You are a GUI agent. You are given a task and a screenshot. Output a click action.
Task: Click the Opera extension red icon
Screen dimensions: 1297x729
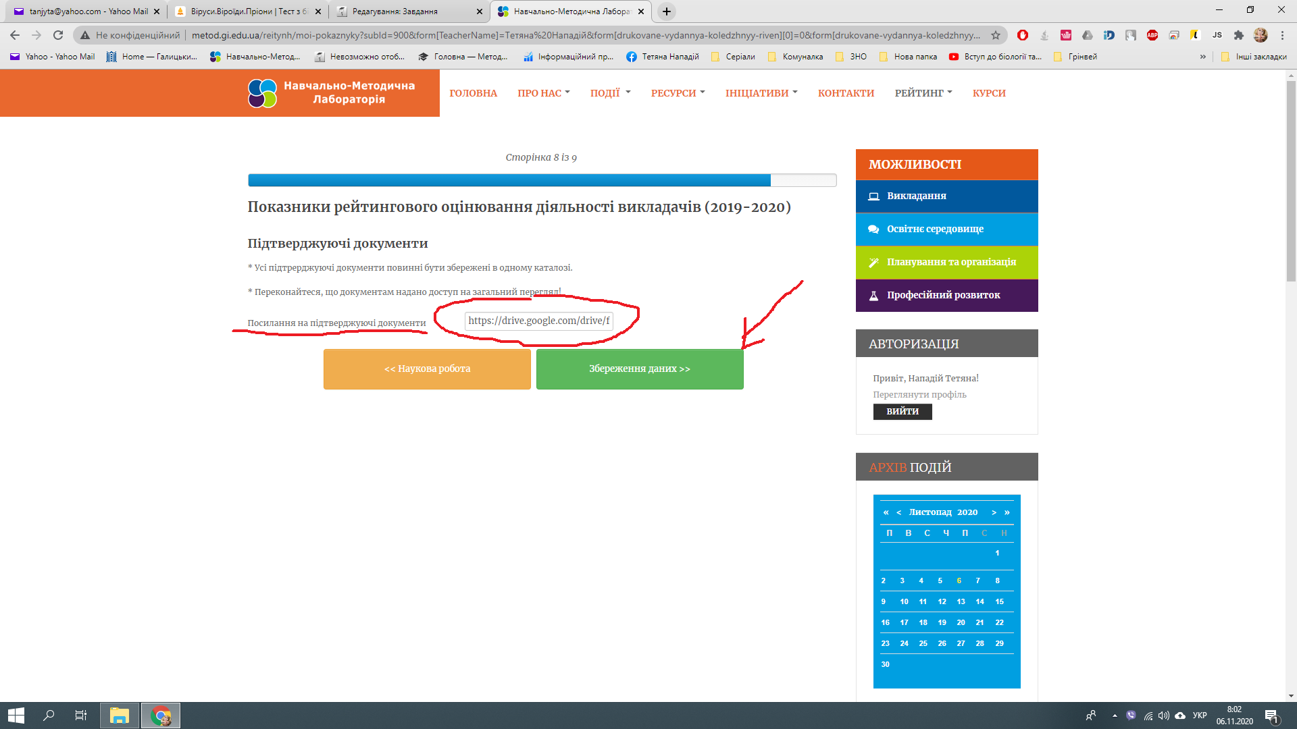tap(1023, 35)
